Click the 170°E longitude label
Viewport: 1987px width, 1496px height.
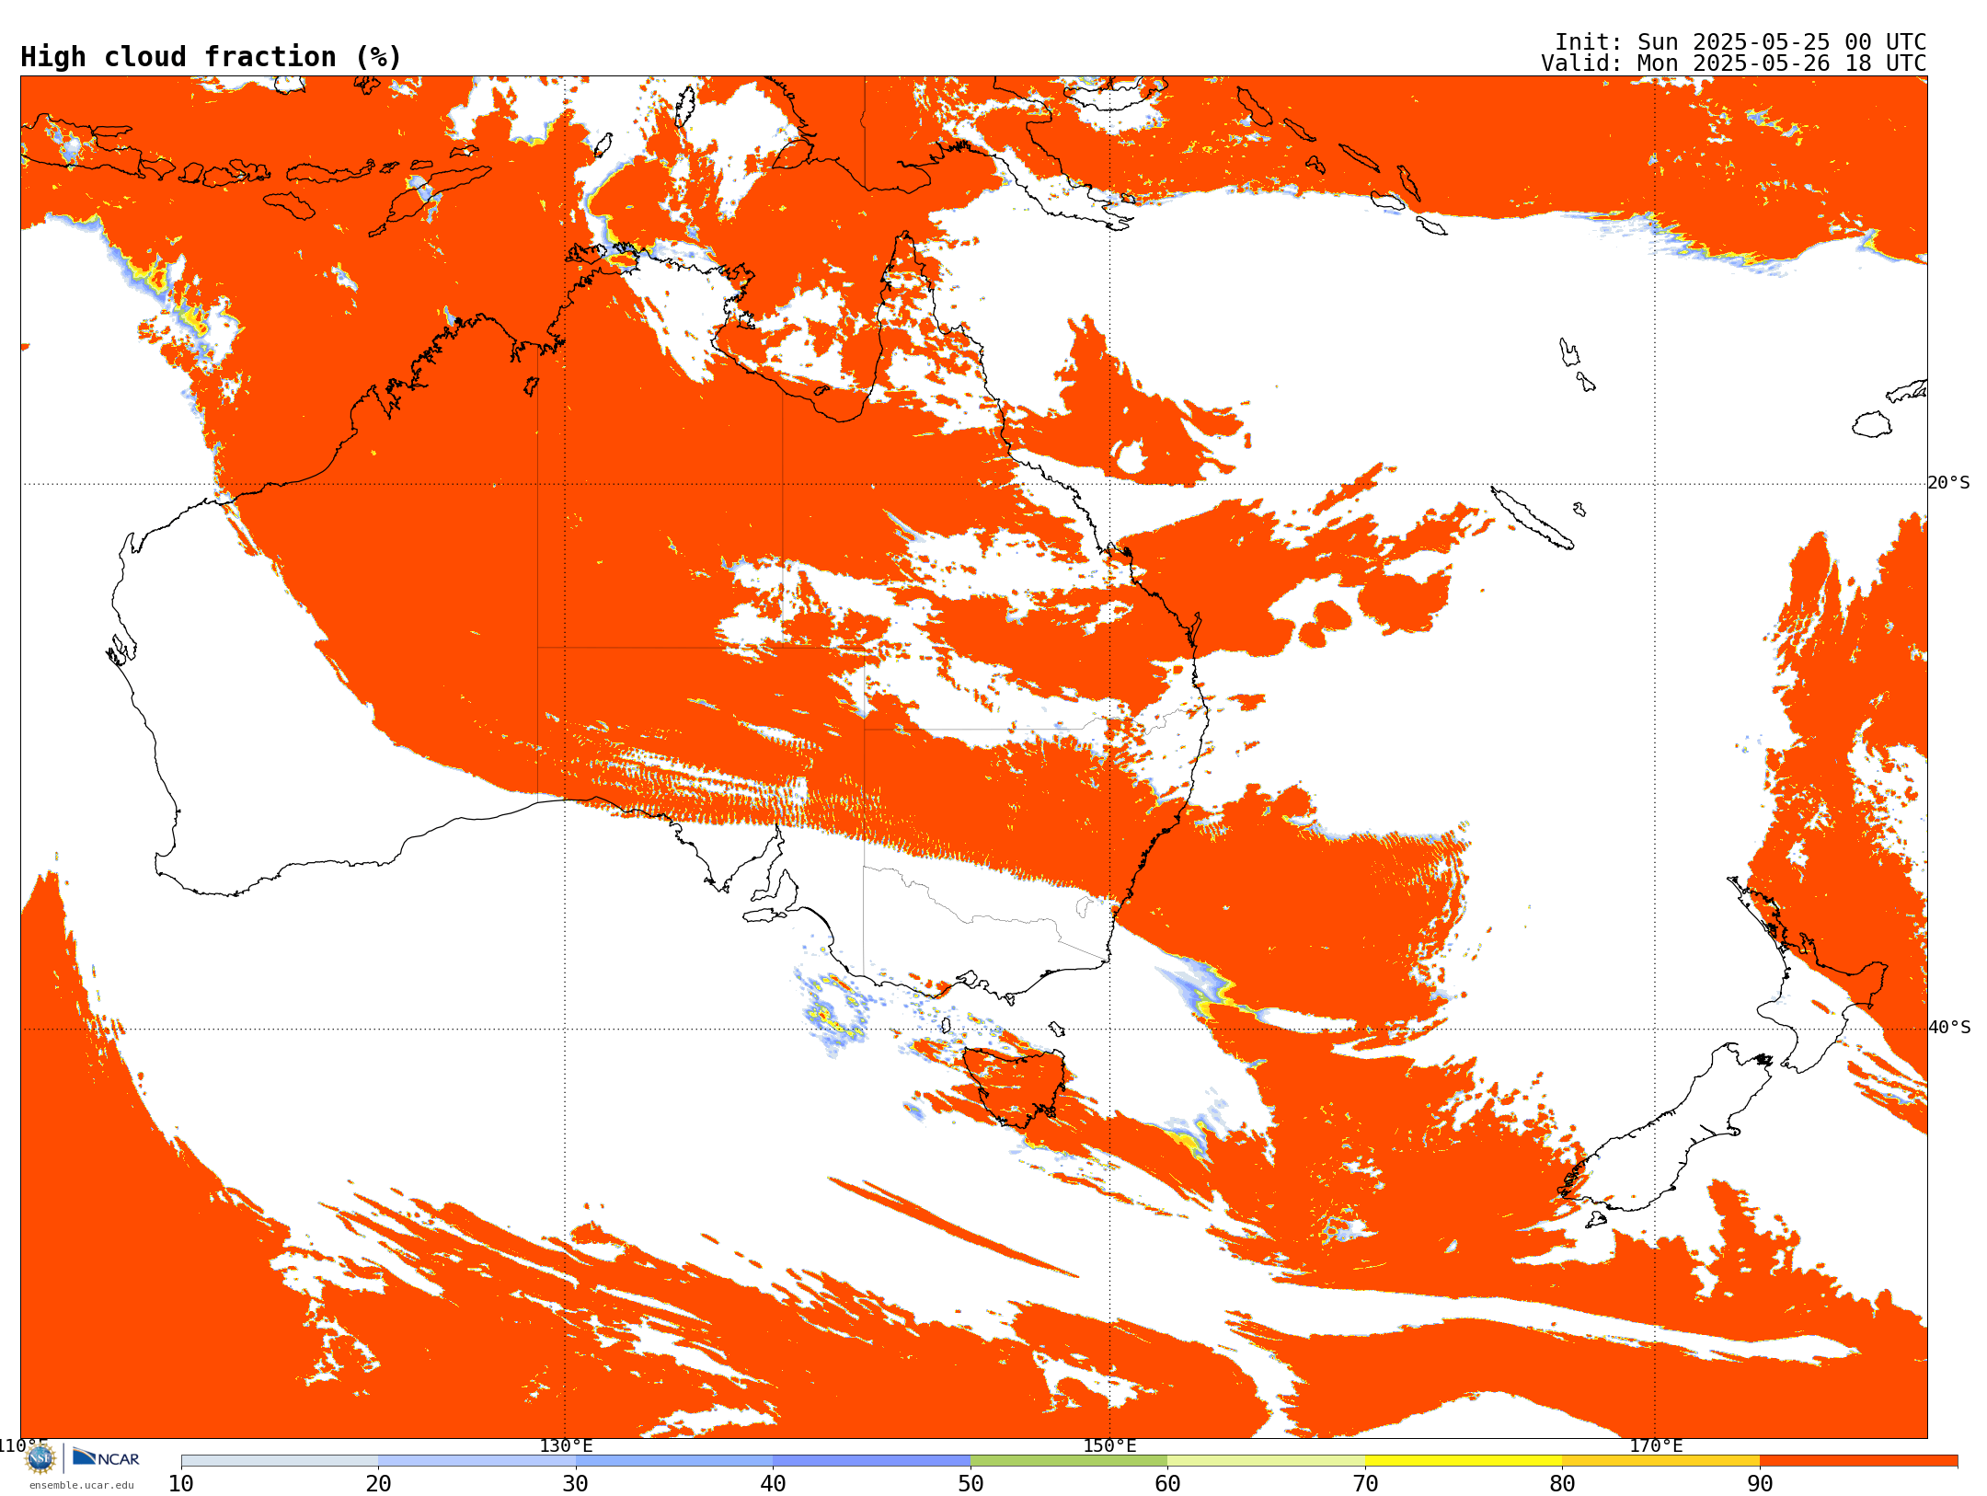point(1656,1445)
